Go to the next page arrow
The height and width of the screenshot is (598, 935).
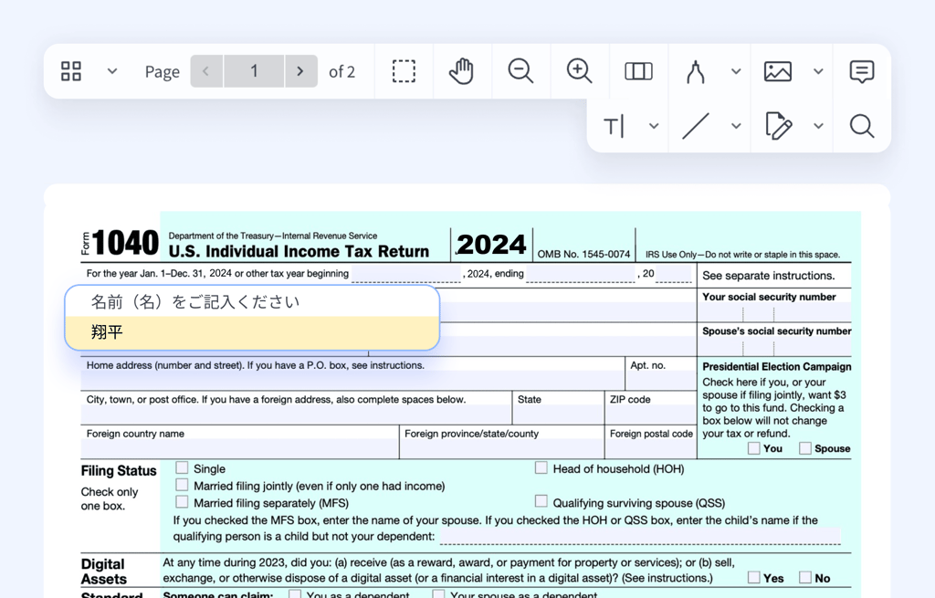coord(300,71)
